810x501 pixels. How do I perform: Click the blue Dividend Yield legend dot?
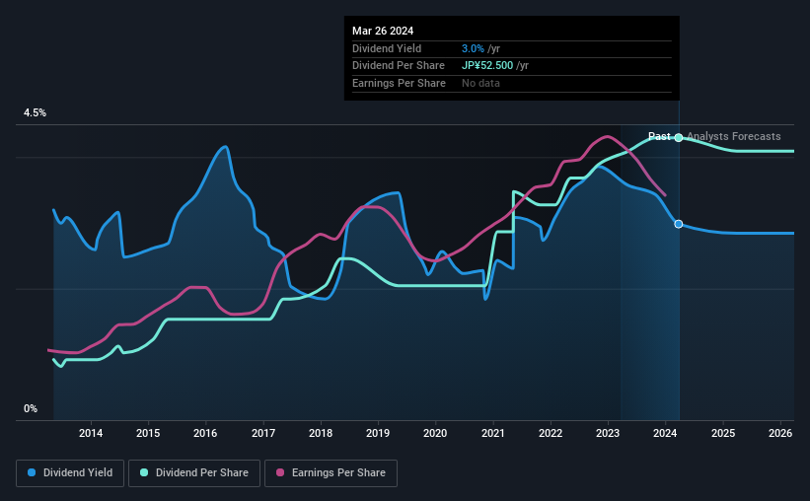click(32, 472)
